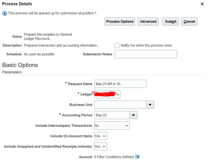209x161 pixels.
Task: Submit the process
Action: pyautogui.click(x=170, y=21)
